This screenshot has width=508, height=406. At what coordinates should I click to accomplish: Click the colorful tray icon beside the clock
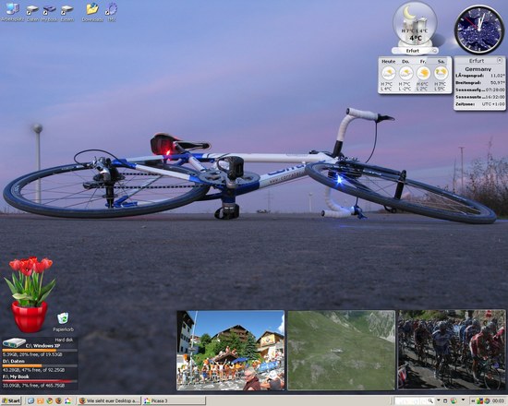tap(487, 400)
